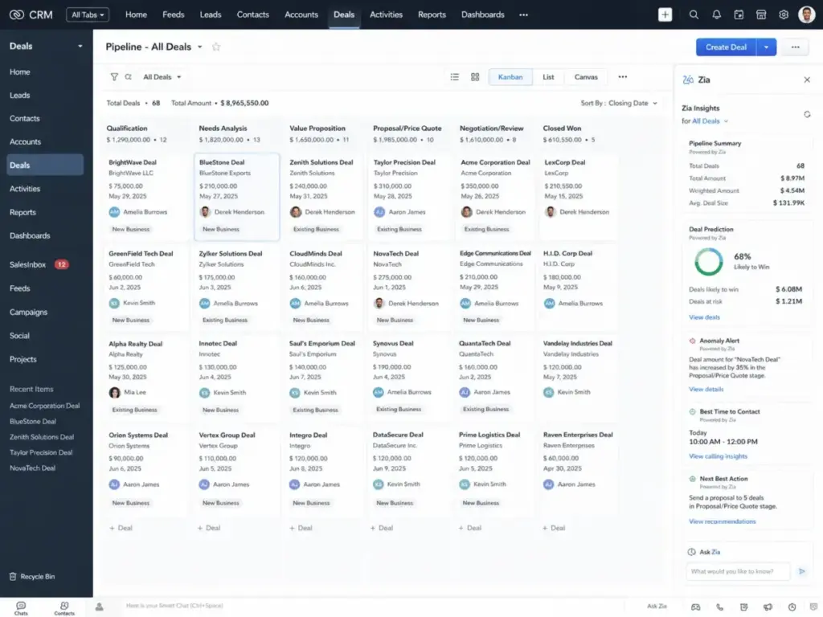Screen dimensions: 823x617
Task: Expand the Deals sidebar header dropdown
Action: coord(80,46)
